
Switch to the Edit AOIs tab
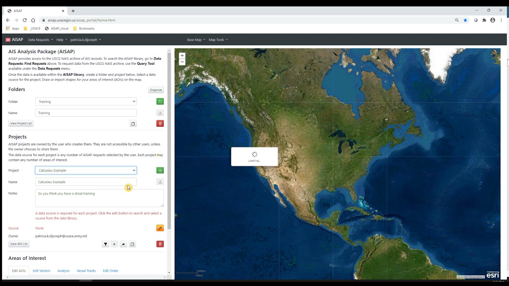(19, 271)
